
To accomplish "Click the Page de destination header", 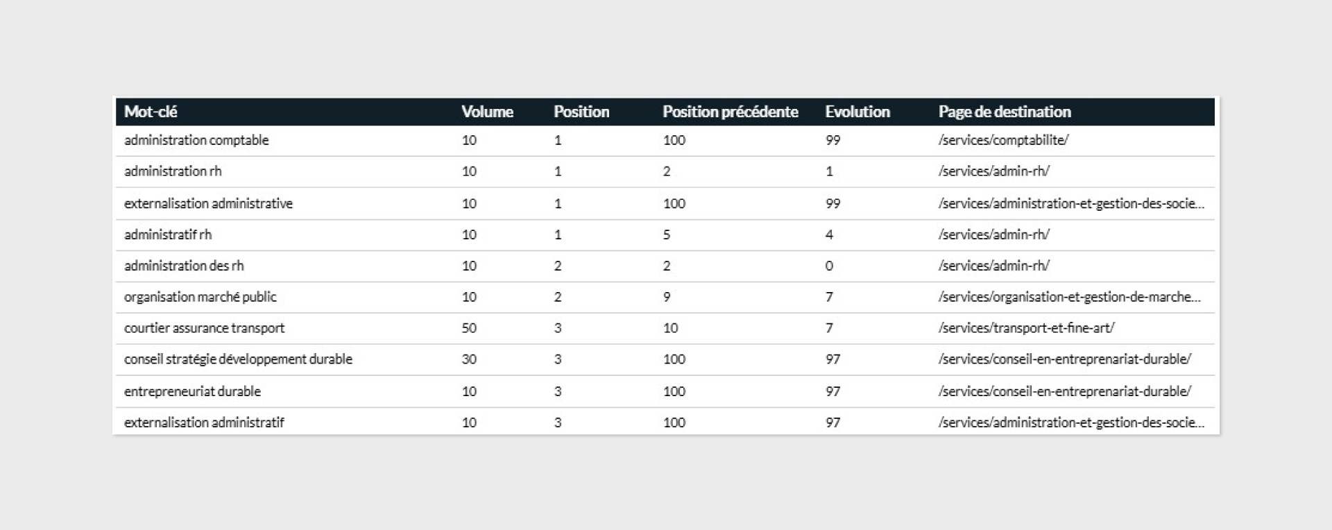I will click(1005, 112).
